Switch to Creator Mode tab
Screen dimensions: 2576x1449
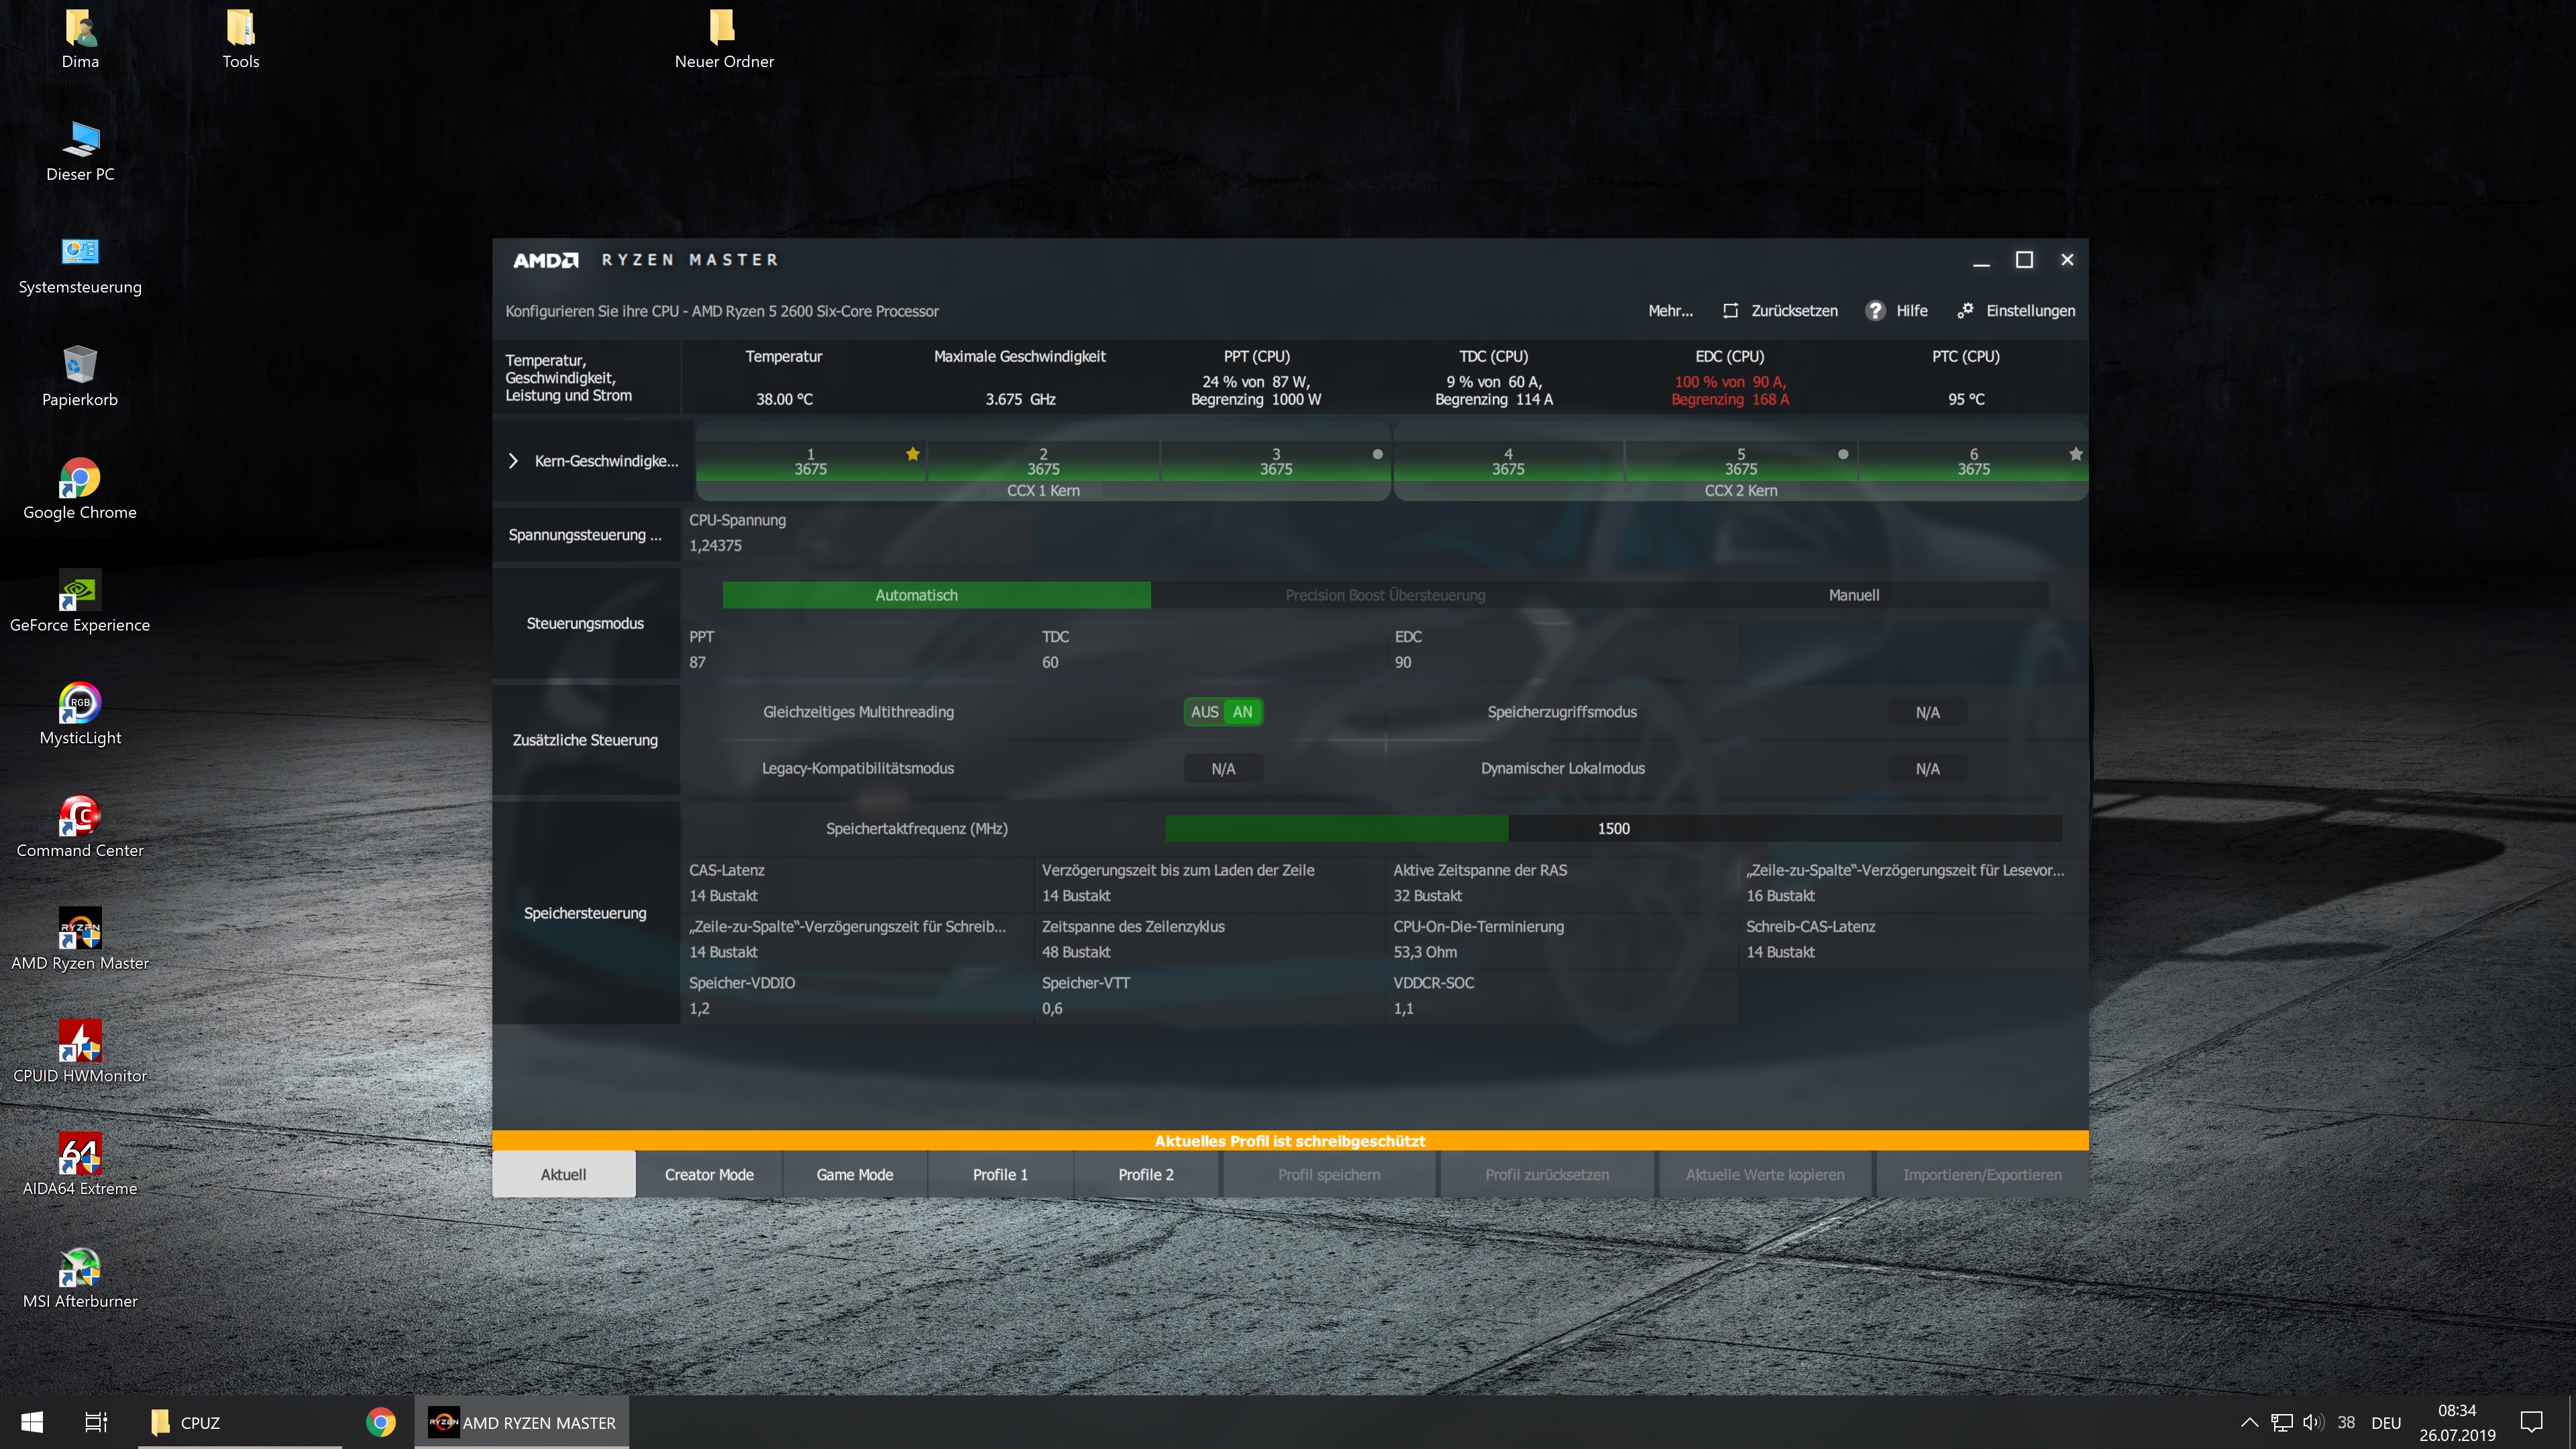coord(709,1174)
